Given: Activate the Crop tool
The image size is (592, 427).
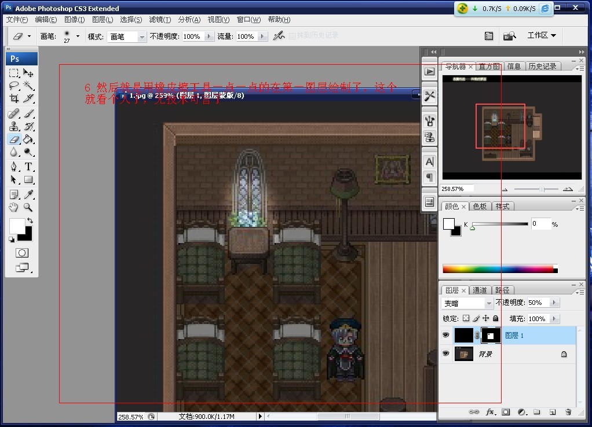Looking at the screenshot, I should pyautogui.click(x=14, y=98).
